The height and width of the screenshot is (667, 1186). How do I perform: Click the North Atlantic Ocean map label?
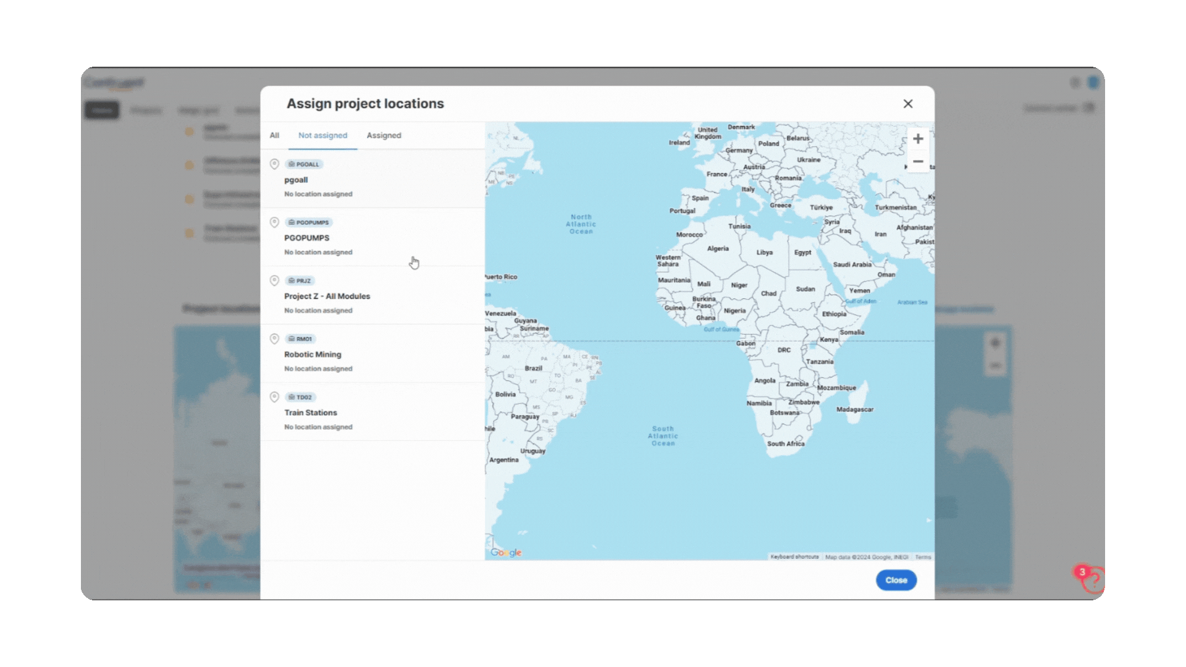[581, 224]
